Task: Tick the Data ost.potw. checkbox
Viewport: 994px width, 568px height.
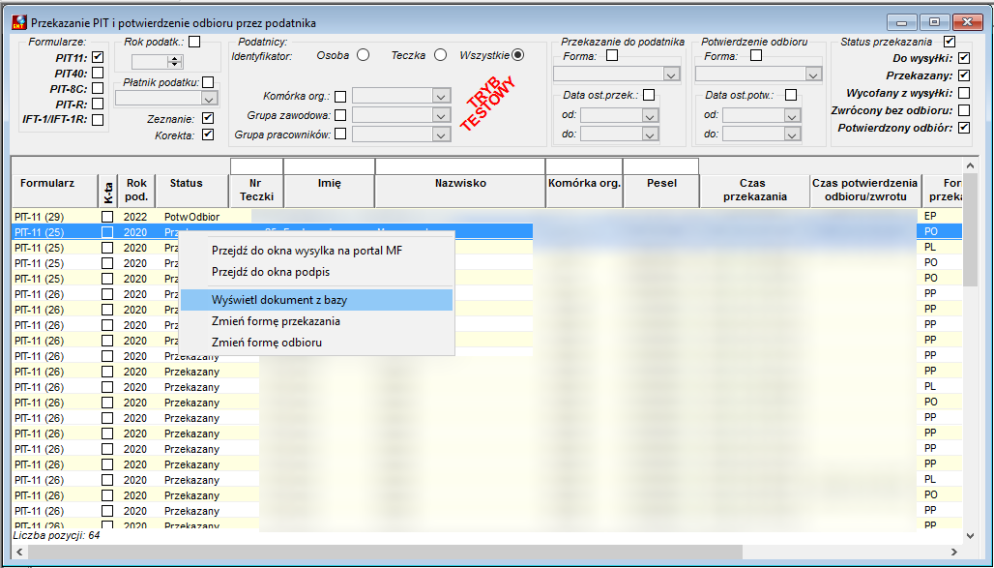Action: pyautogui.click(x=791, y=95)
